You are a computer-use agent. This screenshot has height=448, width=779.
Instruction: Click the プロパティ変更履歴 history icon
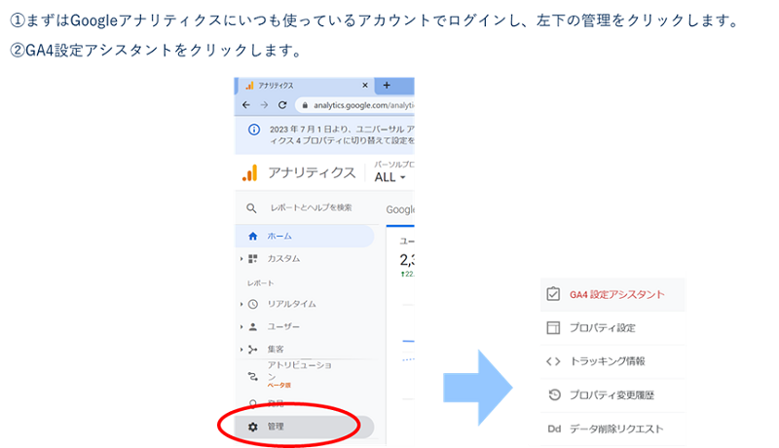554,394
